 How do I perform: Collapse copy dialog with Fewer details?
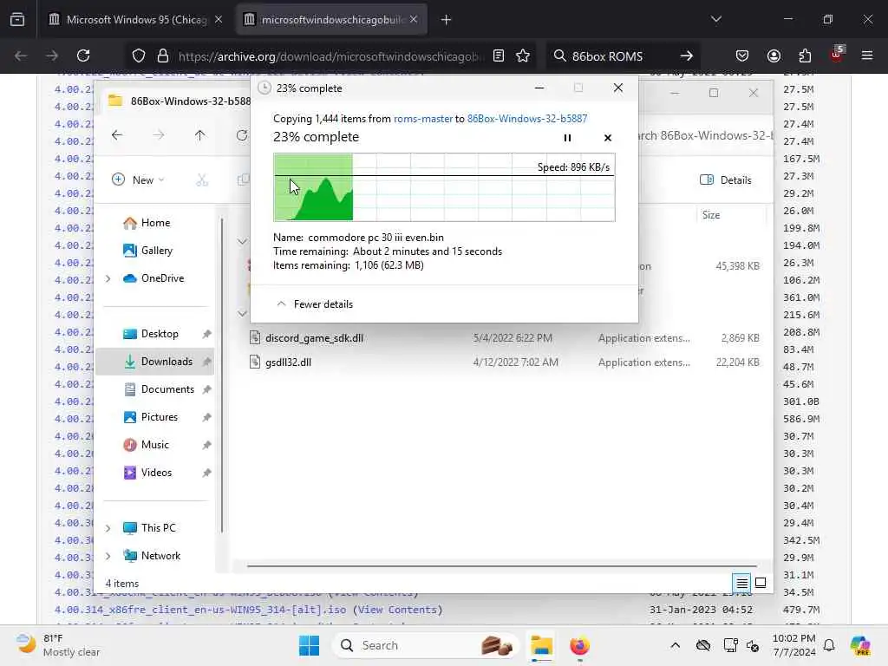[314, 304]
